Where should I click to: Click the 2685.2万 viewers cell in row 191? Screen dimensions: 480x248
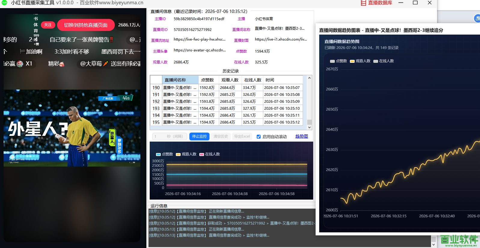230,95
